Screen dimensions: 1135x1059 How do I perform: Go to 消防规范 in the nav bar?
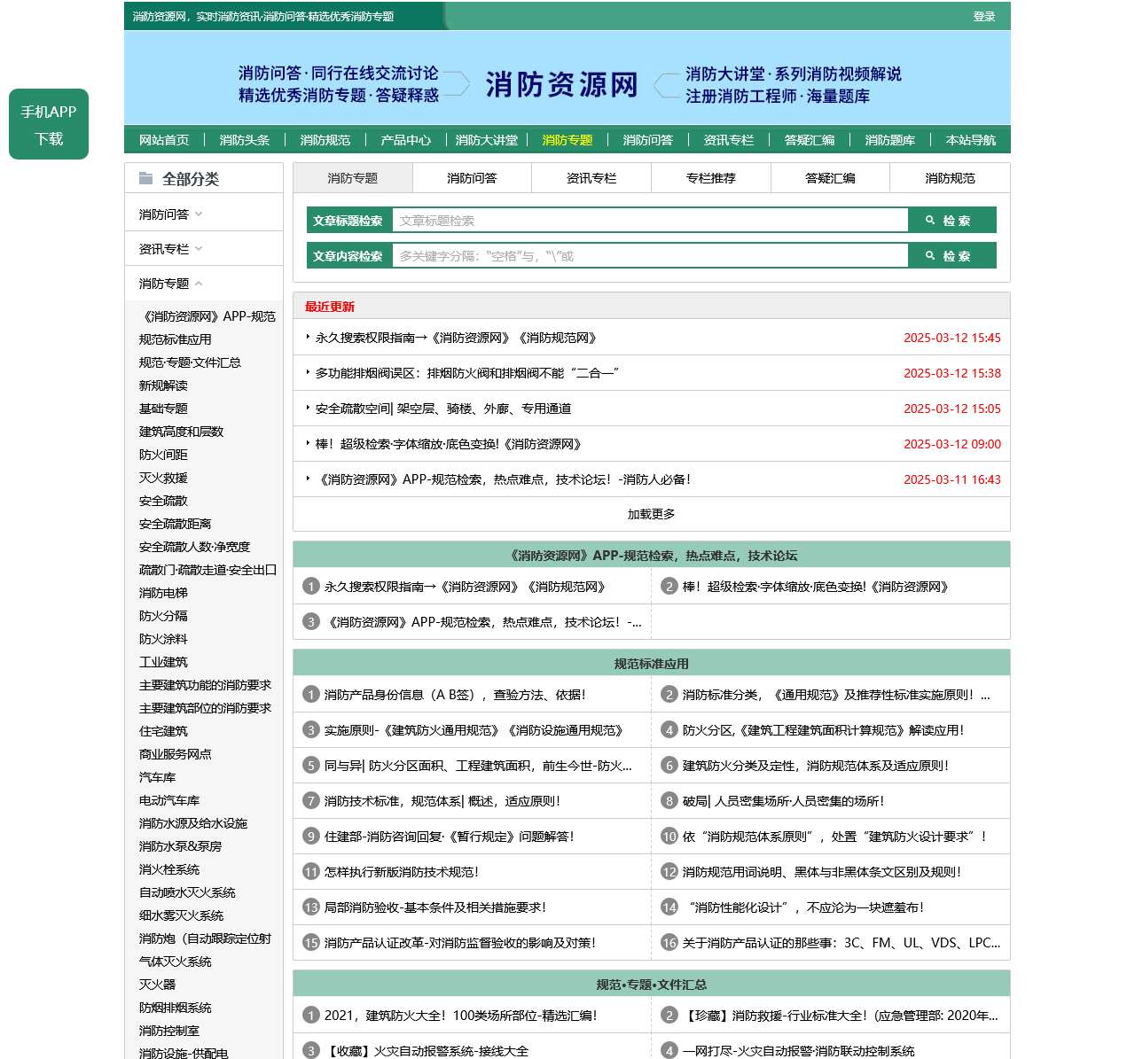pyautogui.click(x=325, y=140)
